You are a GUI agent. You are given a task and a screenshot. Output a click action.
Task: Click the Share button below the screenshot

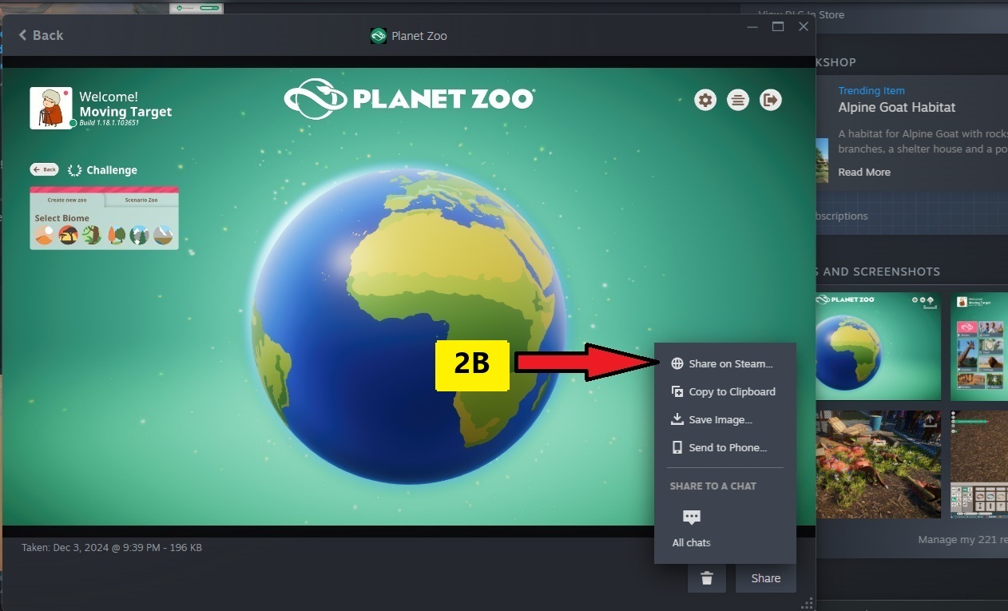tap(766, 578)
